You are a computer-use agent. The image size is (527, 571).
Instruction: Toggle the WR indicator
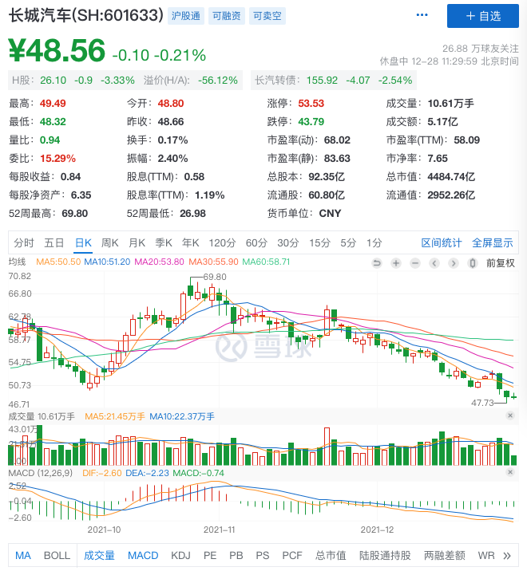coord(486,556)
